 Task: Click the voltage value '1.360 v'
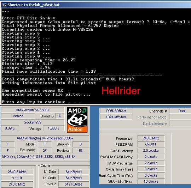coord(54,128)
